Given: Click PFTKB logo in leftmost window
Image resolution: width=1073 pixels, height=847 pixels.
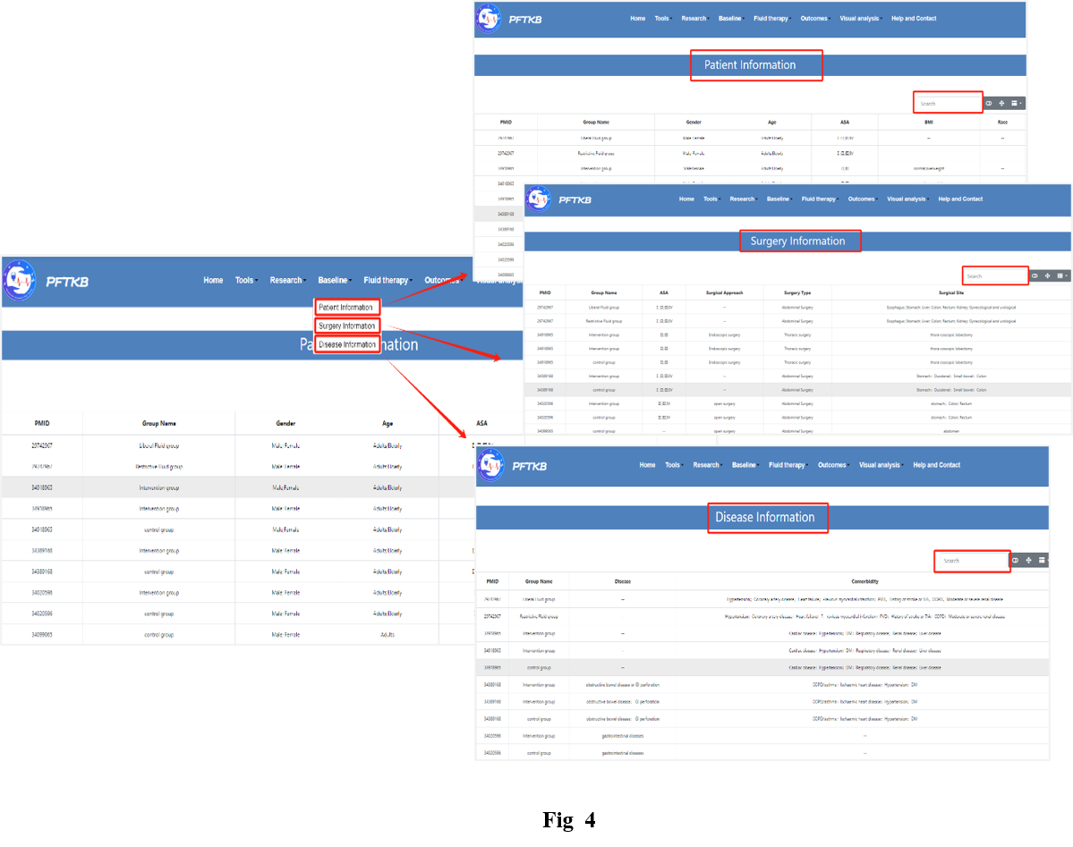Looking at the screenshot, I should (20, 281).
